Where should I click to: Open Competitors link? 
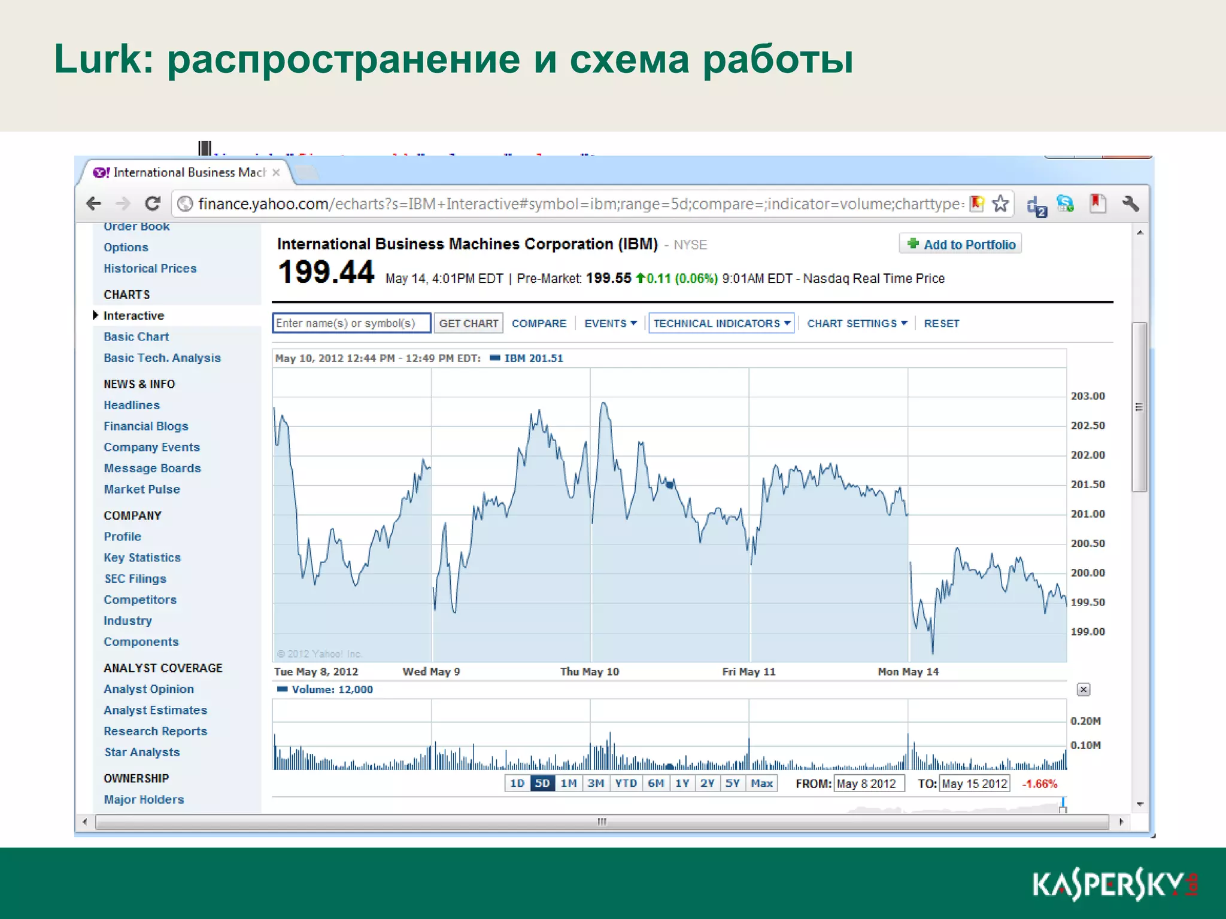[140, 600]
